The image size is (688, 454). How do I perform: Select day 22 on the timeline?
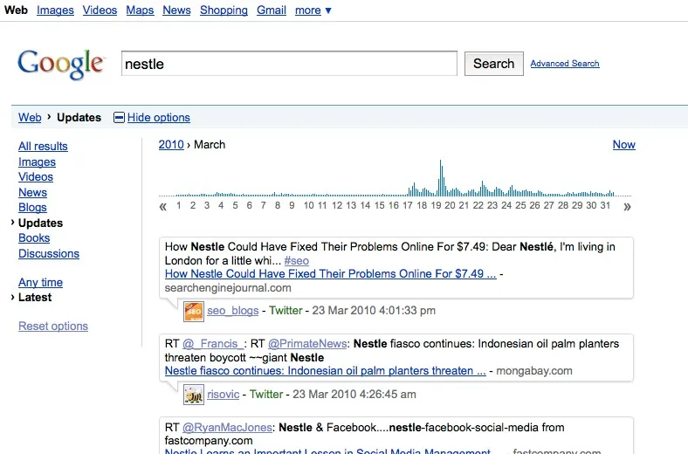478,205
